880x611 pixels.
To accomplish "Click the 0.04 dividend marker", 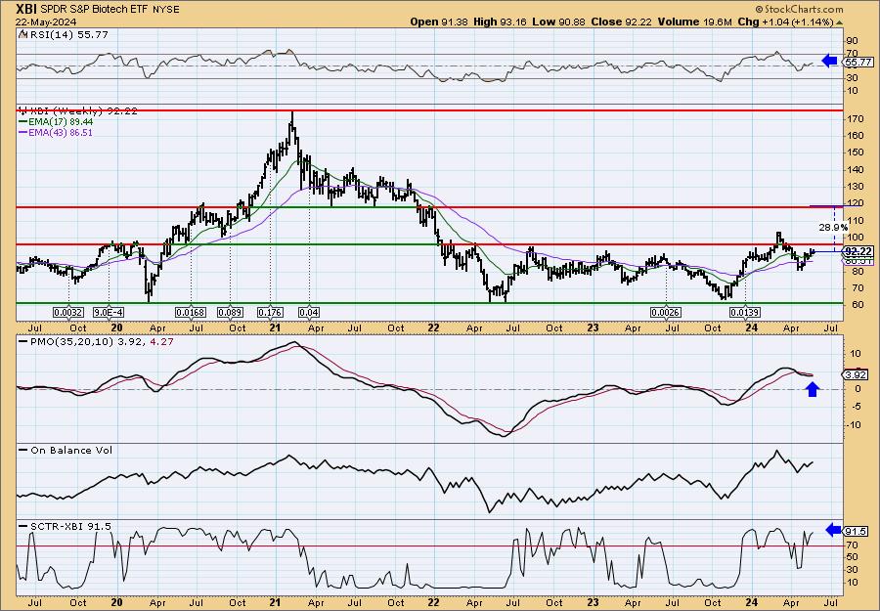I will [309, 312].
